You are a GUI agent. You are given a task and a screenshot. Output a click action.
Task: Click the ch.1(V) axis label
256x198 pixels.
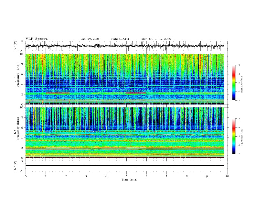[16, 46]
